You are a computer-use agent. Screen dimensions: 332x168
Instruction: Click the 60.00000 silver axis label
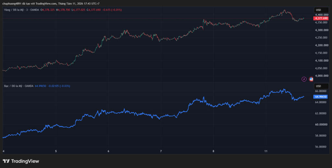pos(321,125)
